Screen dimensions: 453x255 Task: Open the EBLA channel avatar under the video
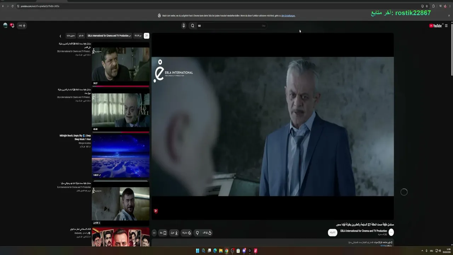tap(391, 232)
